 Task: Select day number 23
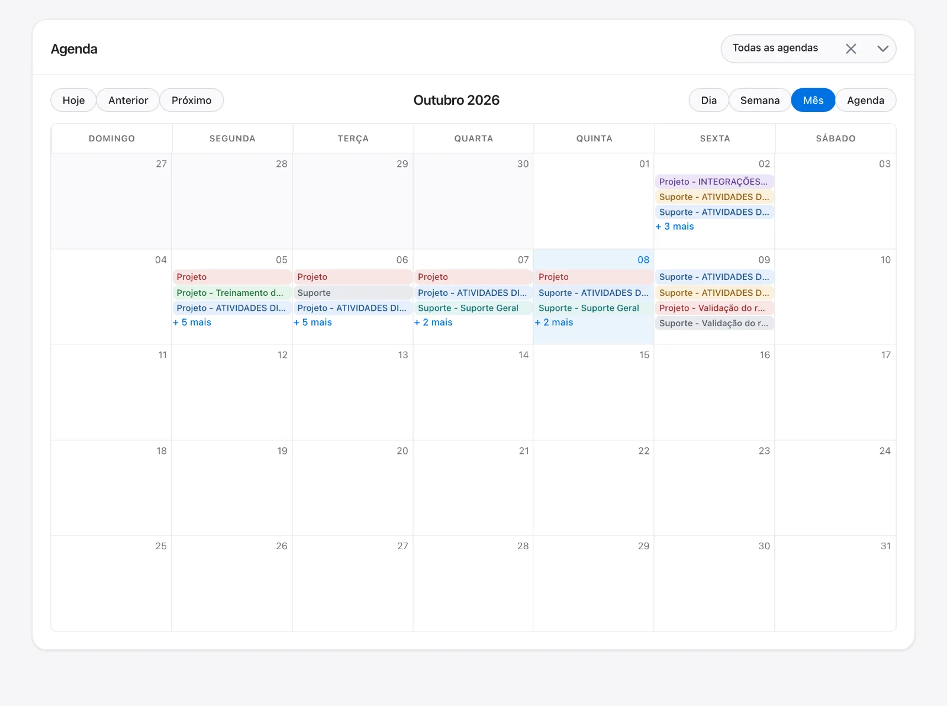(x=764, y=451)
